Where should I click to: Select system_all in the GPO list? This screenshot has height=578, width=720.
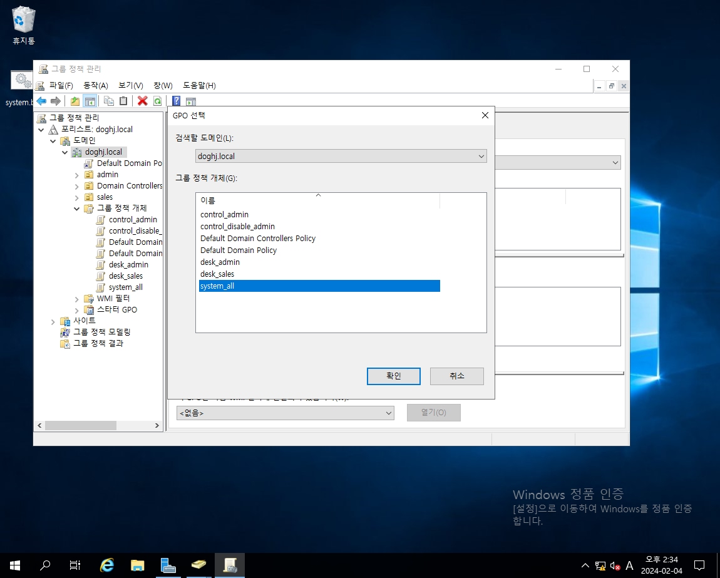click(x=319, y=286)
